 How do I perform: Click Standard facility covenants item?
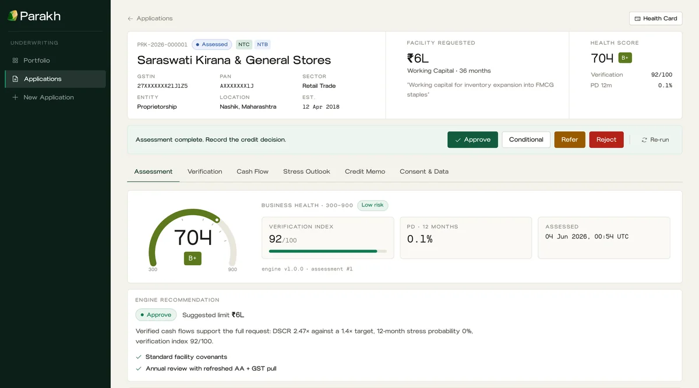[x=186, y=357]
